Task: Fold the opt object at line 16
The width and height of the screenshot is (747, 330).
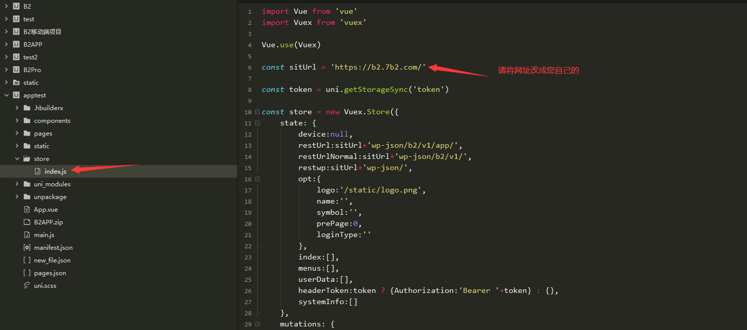Action: tap(258, 179)
